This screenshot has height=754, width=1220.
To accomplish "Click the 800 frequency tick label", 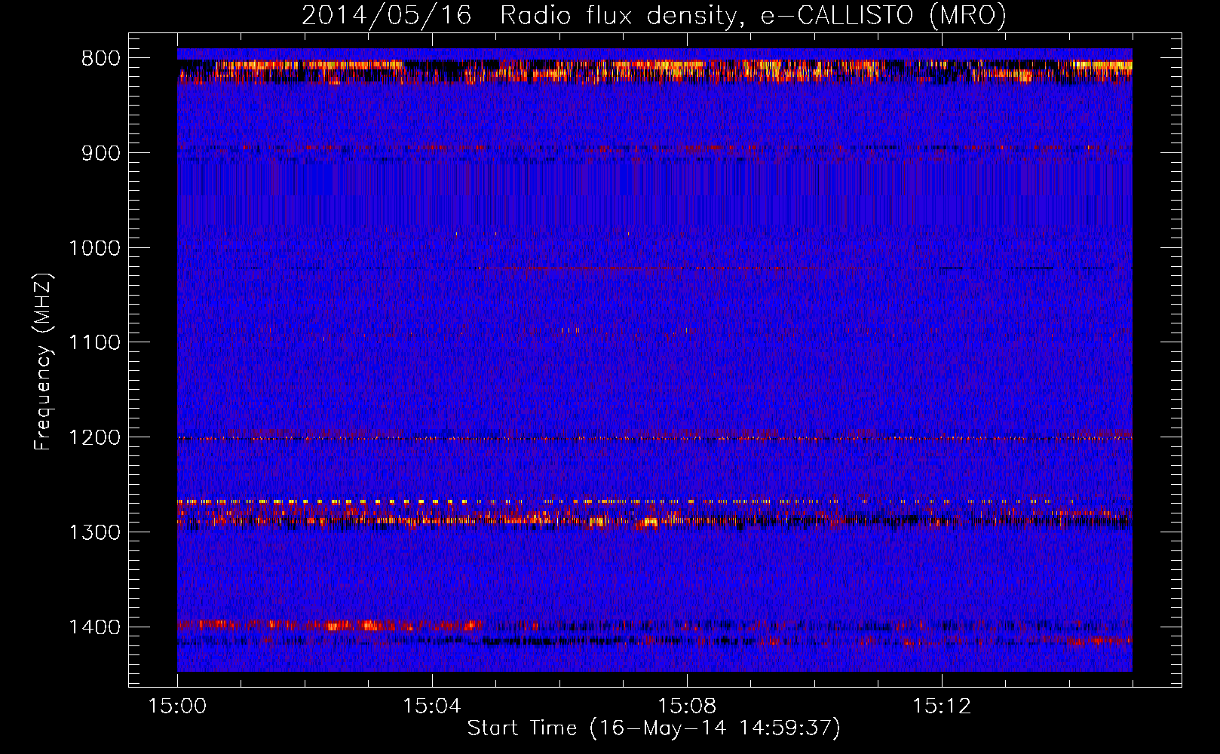I will (x=101, y=59).
